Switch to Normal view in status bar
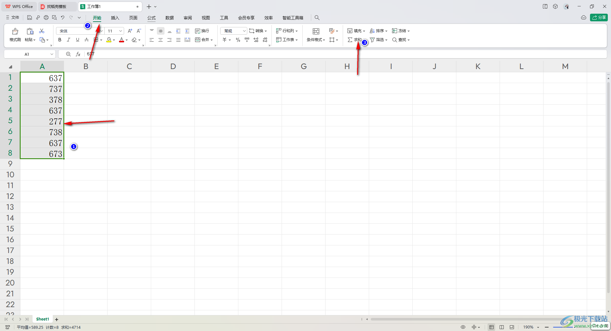Image resolution: width=611 pixels, height=331 pixels. pyautogui.click(x=492, y=327)
